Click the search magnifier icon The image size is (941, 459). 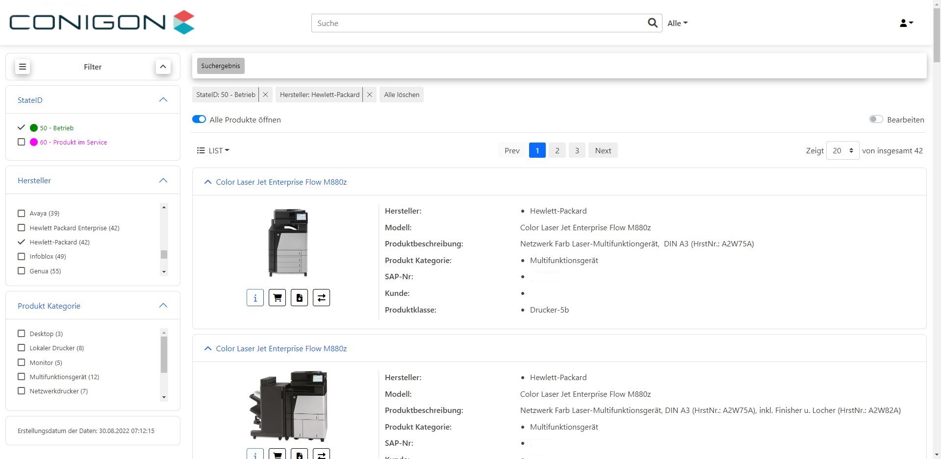652,23
